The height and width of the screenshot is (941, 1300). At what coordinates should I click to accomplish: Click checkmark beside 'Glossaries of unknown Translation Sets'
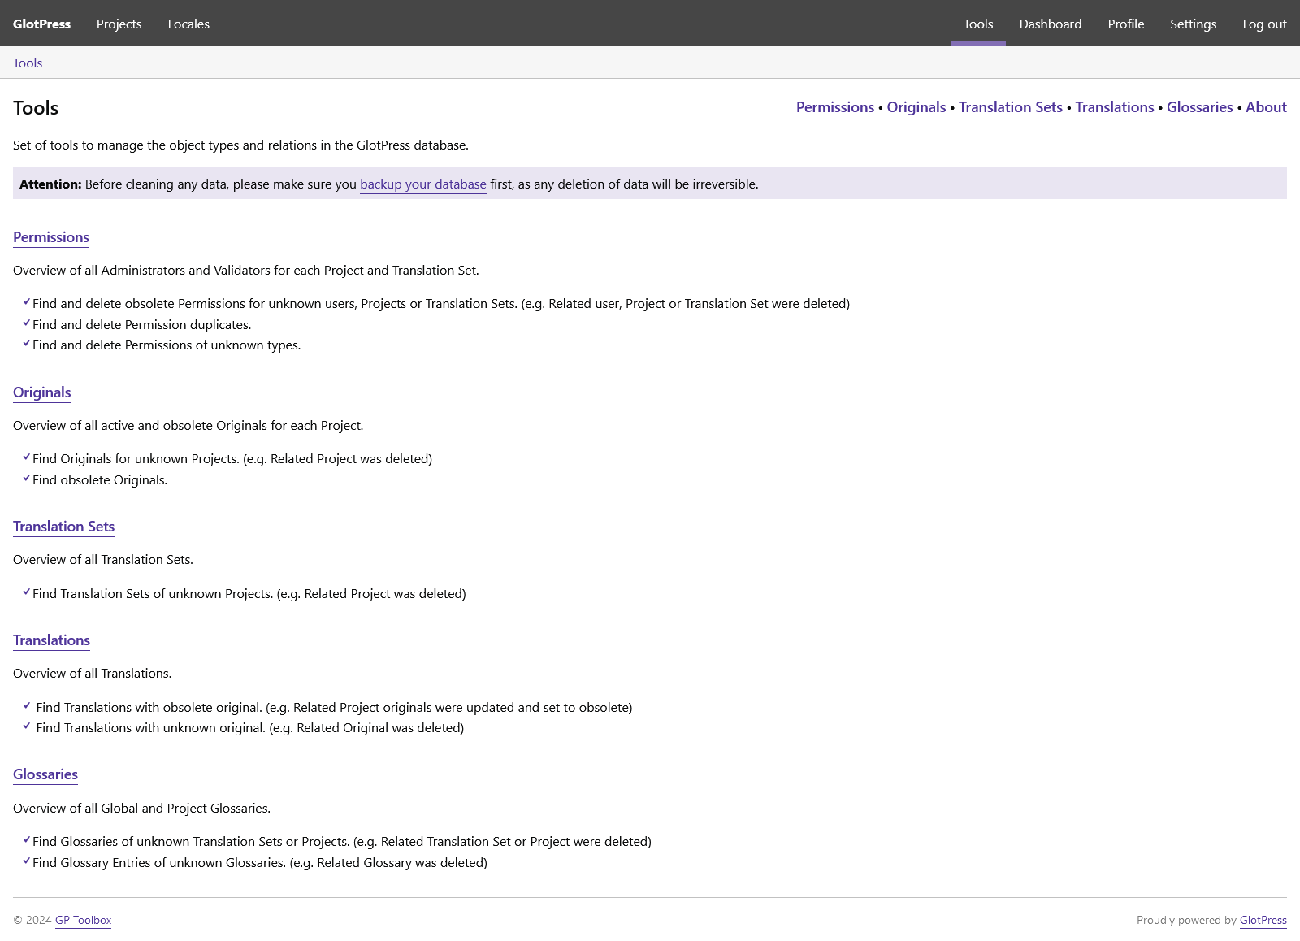tap(27, 839)
